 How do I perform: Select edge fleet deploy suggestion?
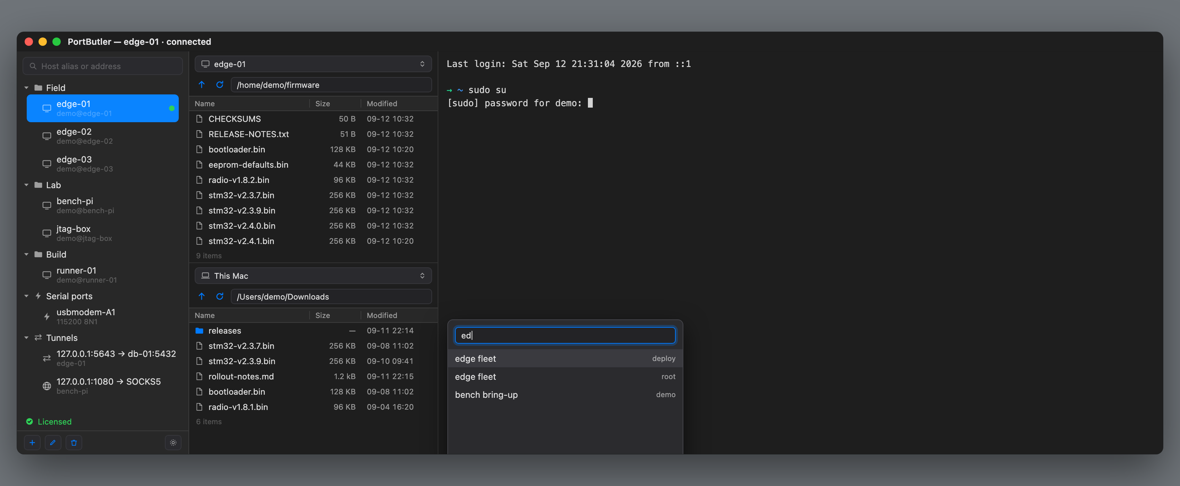click(x=565, y=358)
